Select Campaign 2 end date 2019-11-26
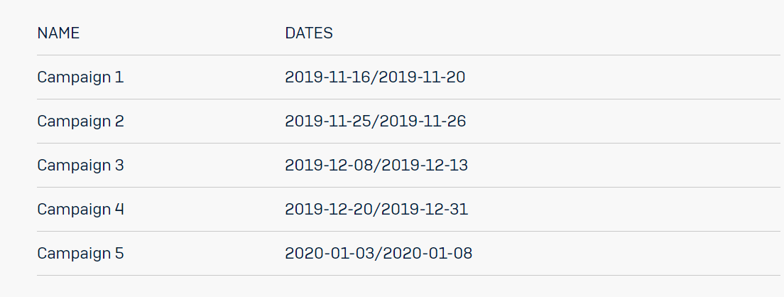Image resolution: width=784 pixels, height=297 pixels. [423, 121]
